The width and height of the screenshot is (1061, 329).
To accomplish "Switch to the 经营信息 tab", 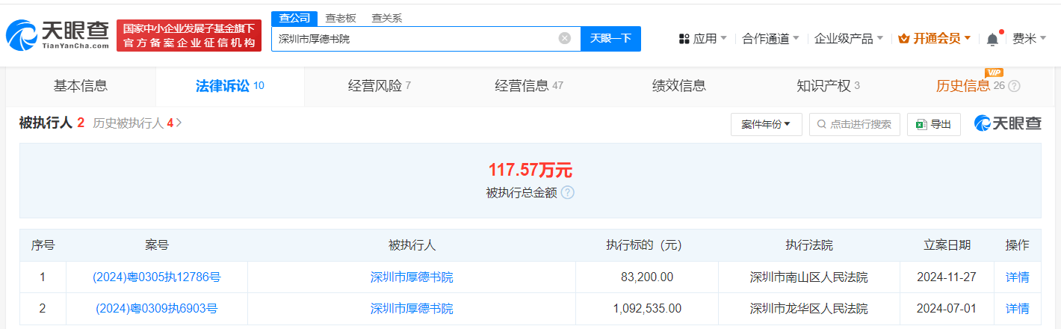I will [529, 85].
